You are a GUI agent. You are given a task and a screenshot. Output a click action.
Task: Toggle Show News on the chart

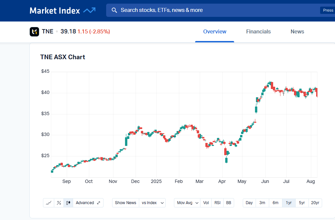pos(125,203)
